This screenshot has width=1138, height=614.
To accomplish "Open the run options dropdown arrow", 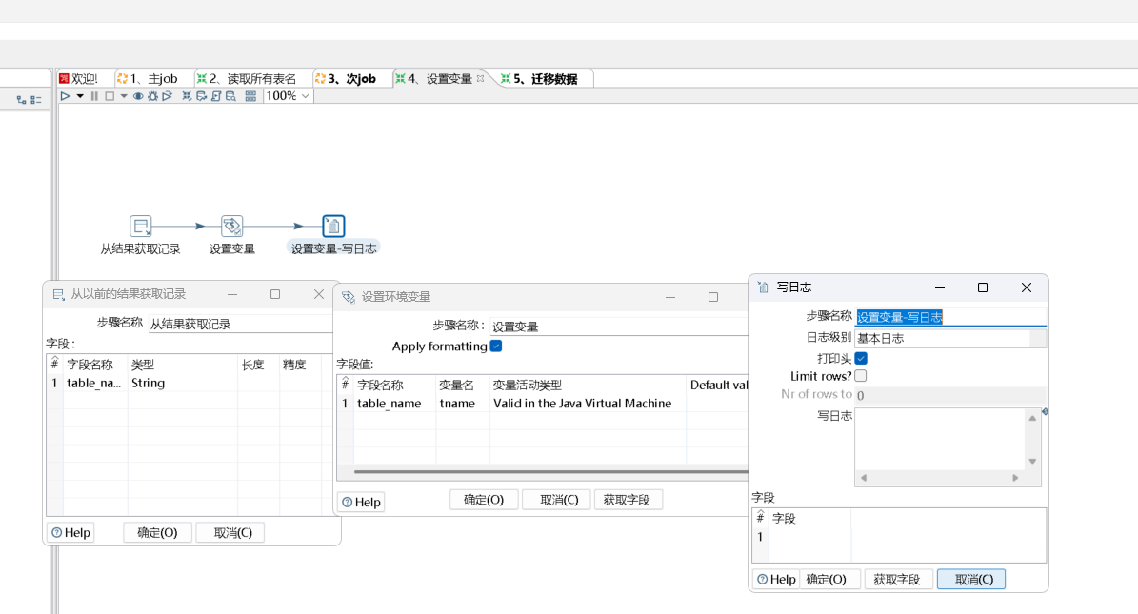I will [x=80, y=96].
